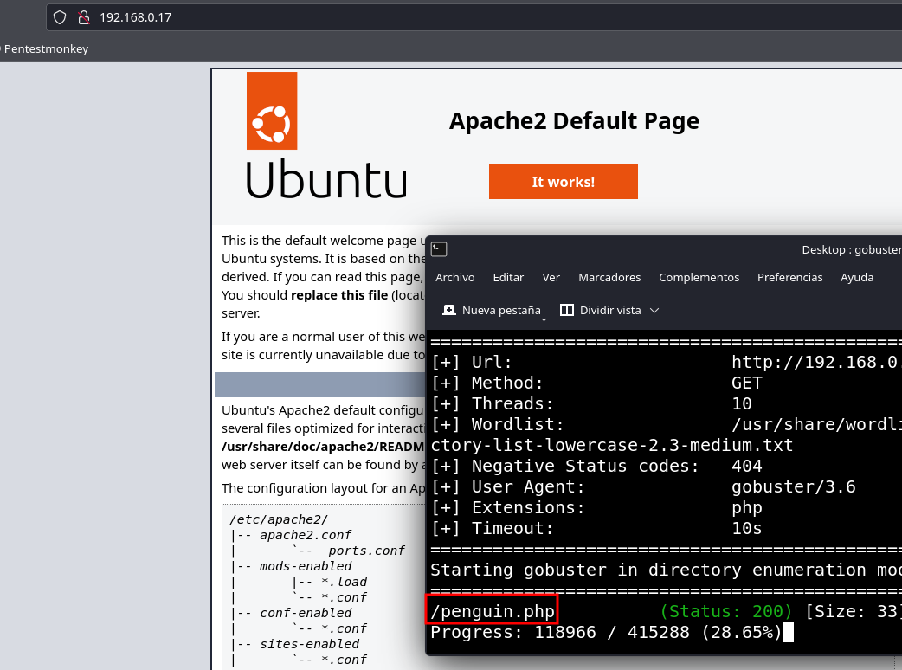Click the Negative Status codes 404 value
The width and height of the screenshot is (902, 670).
click(747, 466)
